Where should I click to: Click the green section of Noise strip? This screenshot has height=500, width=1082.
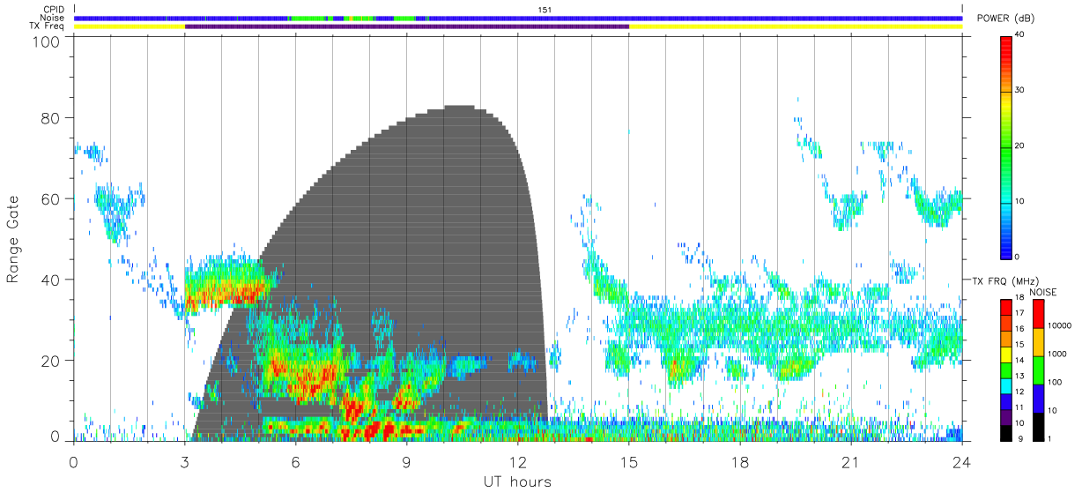(x=308, y=18)
